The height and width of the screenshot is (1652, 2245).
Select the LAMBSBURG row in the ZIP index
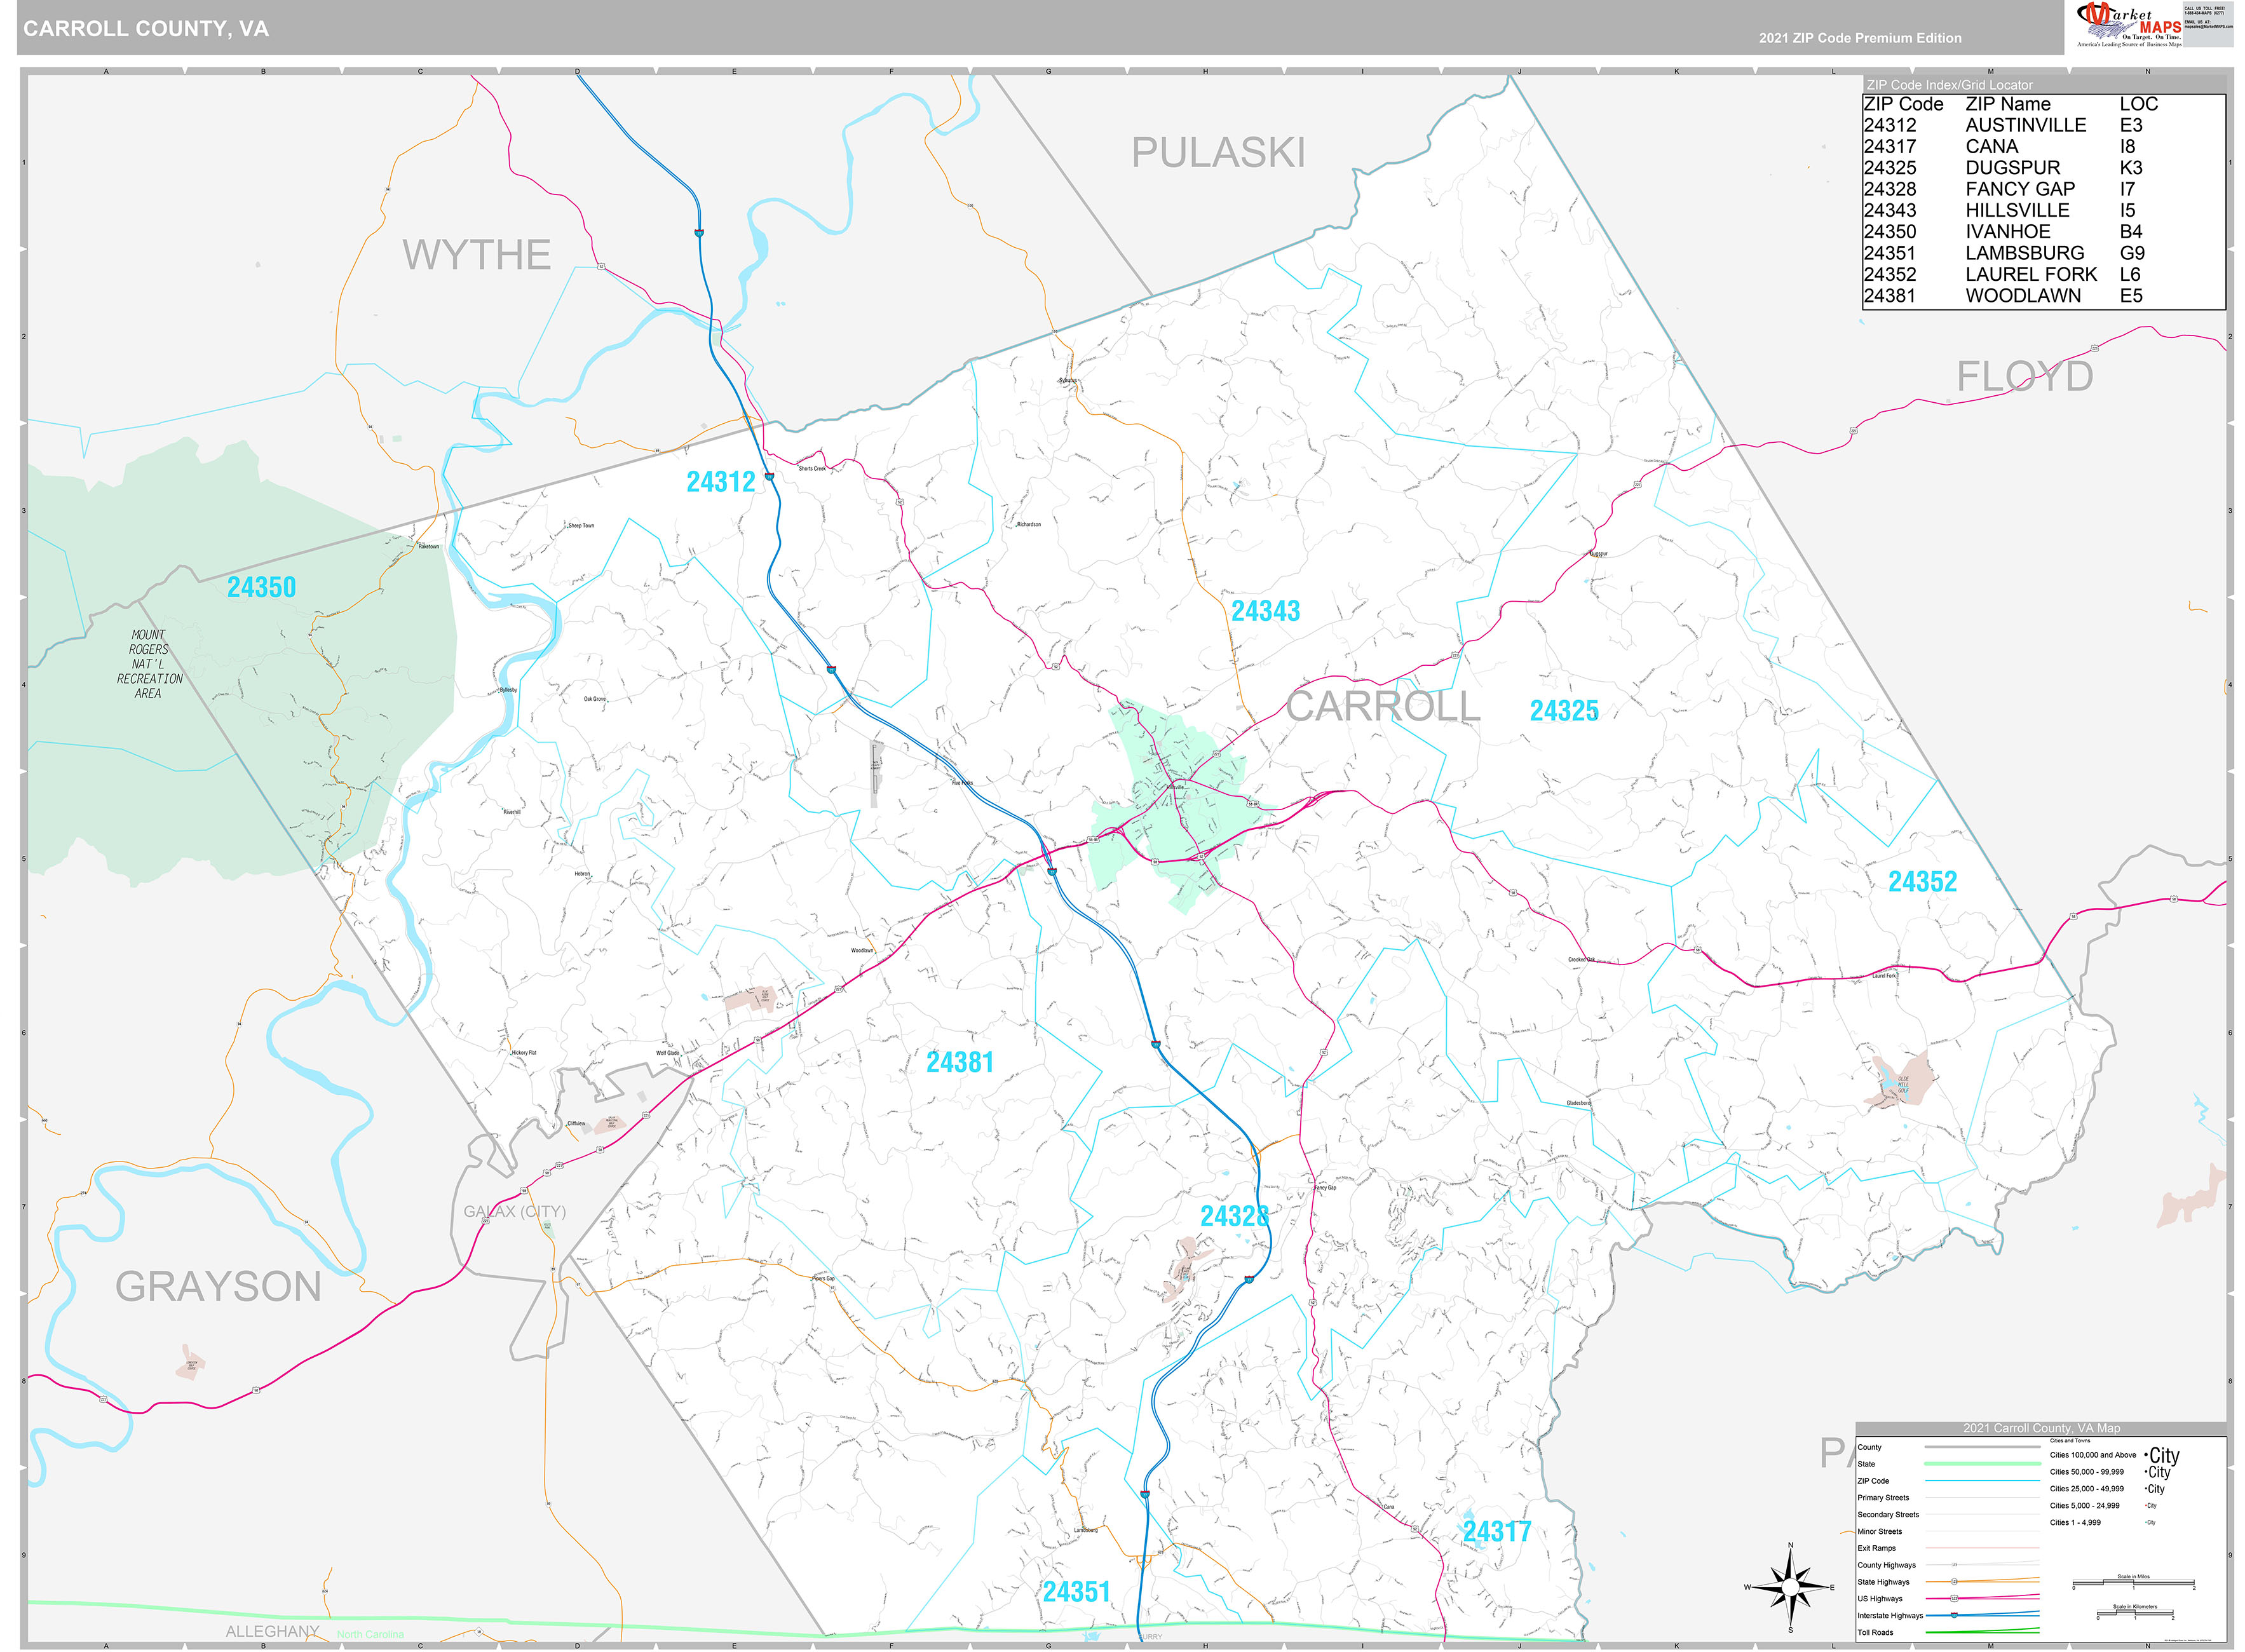coord(2043,253)
